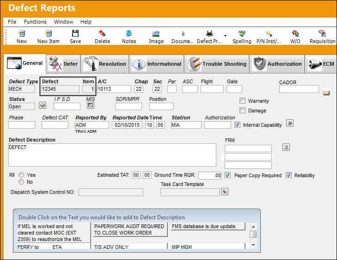Open the File menu
The image size is (337, 260).
[12, 22]
